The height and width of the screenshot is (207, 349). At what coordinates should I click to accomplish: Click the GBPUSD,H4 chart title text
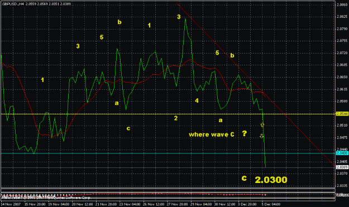pos(36,4)
